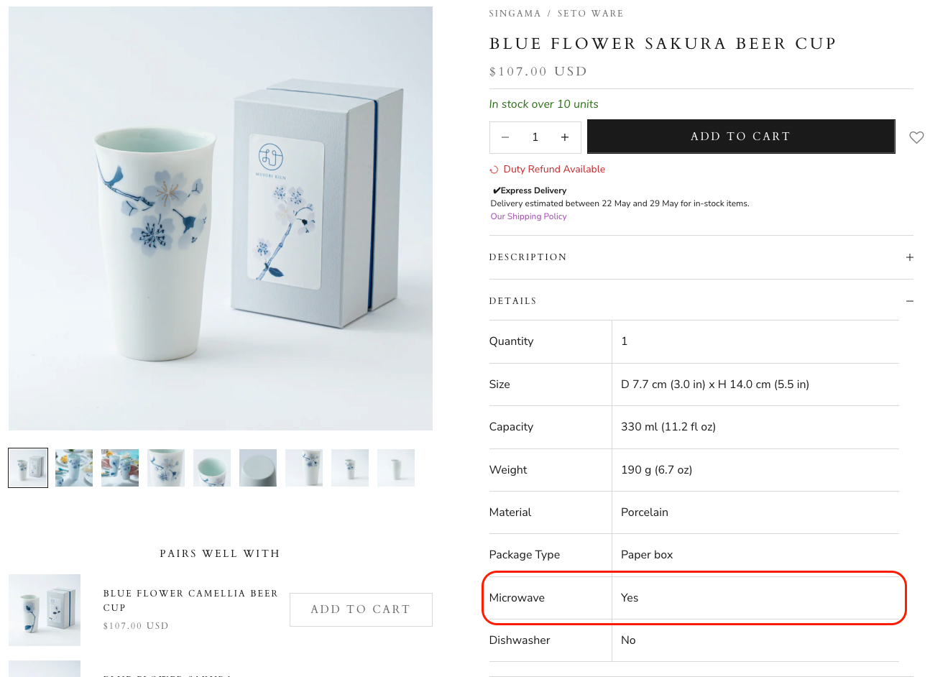Screen dimensions: 930x677
Task: View the last plain cup thumbnail
Action: [396, 468]
